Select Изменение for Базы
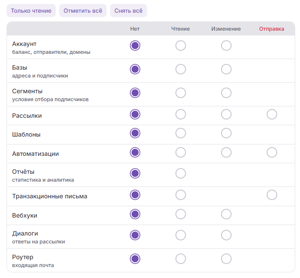300x278 pixels. (x=226, y=69)
